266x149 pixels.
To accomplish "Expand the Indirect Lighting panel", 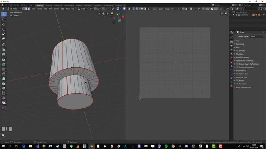I will [242, 58].
